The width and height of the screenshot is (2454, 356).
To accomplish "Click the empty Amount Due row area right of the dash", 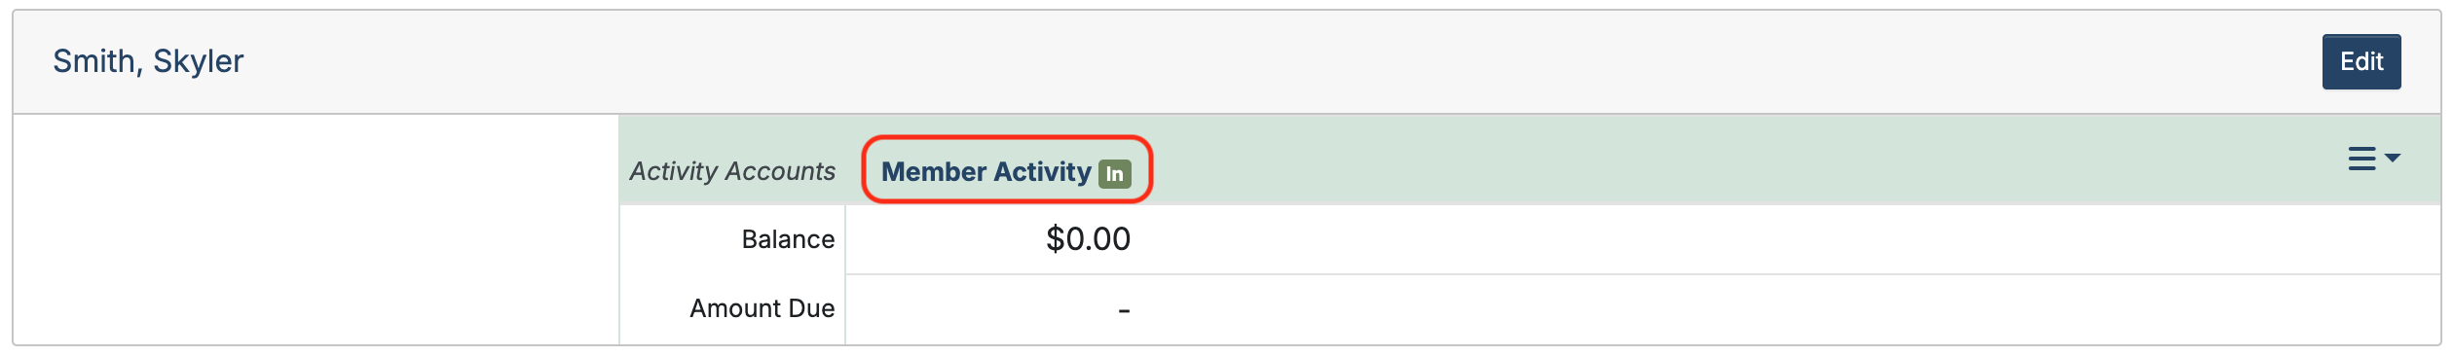I will tap(1782, 310).
